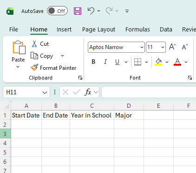
Task: Select column E header
Action: 158,106
